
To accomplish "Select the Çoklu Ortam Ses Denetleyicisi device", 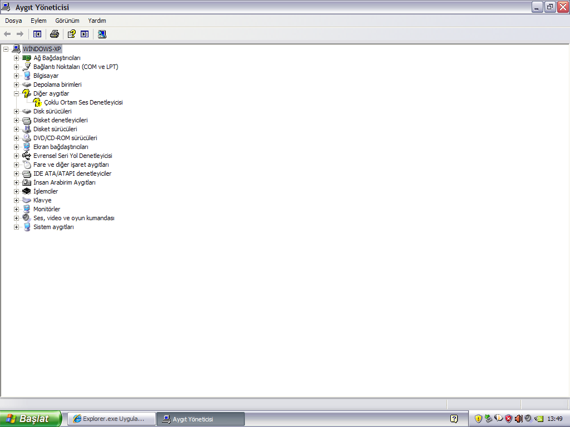I will 83,102.
